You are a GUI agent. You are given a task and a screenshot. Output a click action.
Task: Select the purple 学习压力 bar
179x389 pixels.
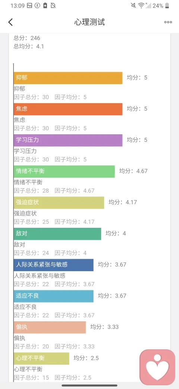(68, 140)
